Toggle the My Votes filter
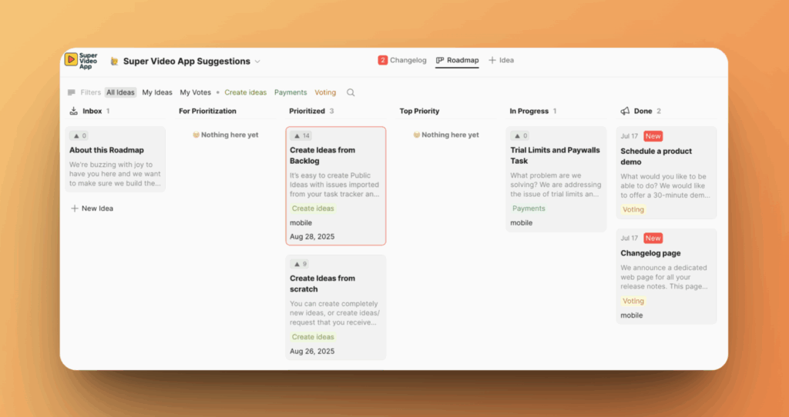789x417 pixels. pyautogui.click(x=196, y=92)
